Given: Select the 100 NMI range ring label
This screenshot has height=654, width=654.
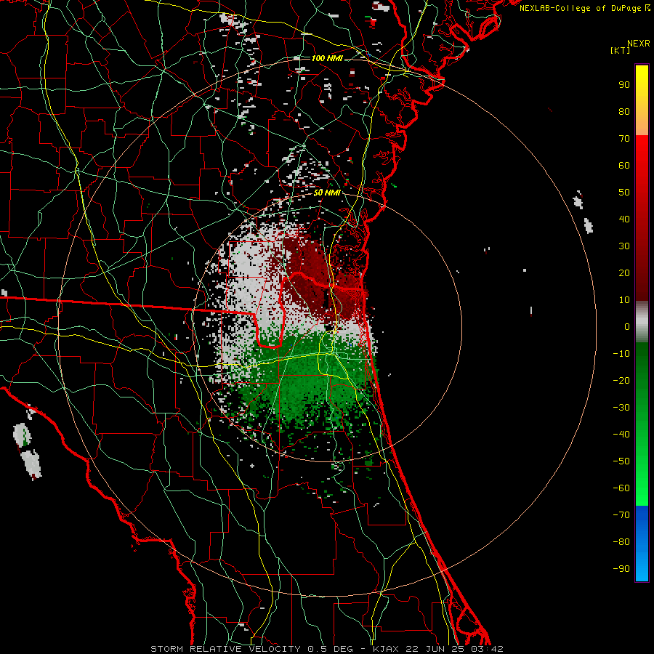Looking at the screenshot, I should coord(326,58).
